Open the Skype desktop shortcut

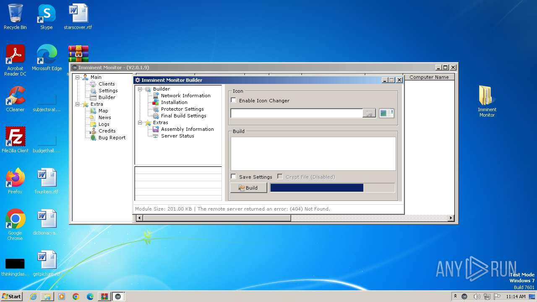[46, 17]
